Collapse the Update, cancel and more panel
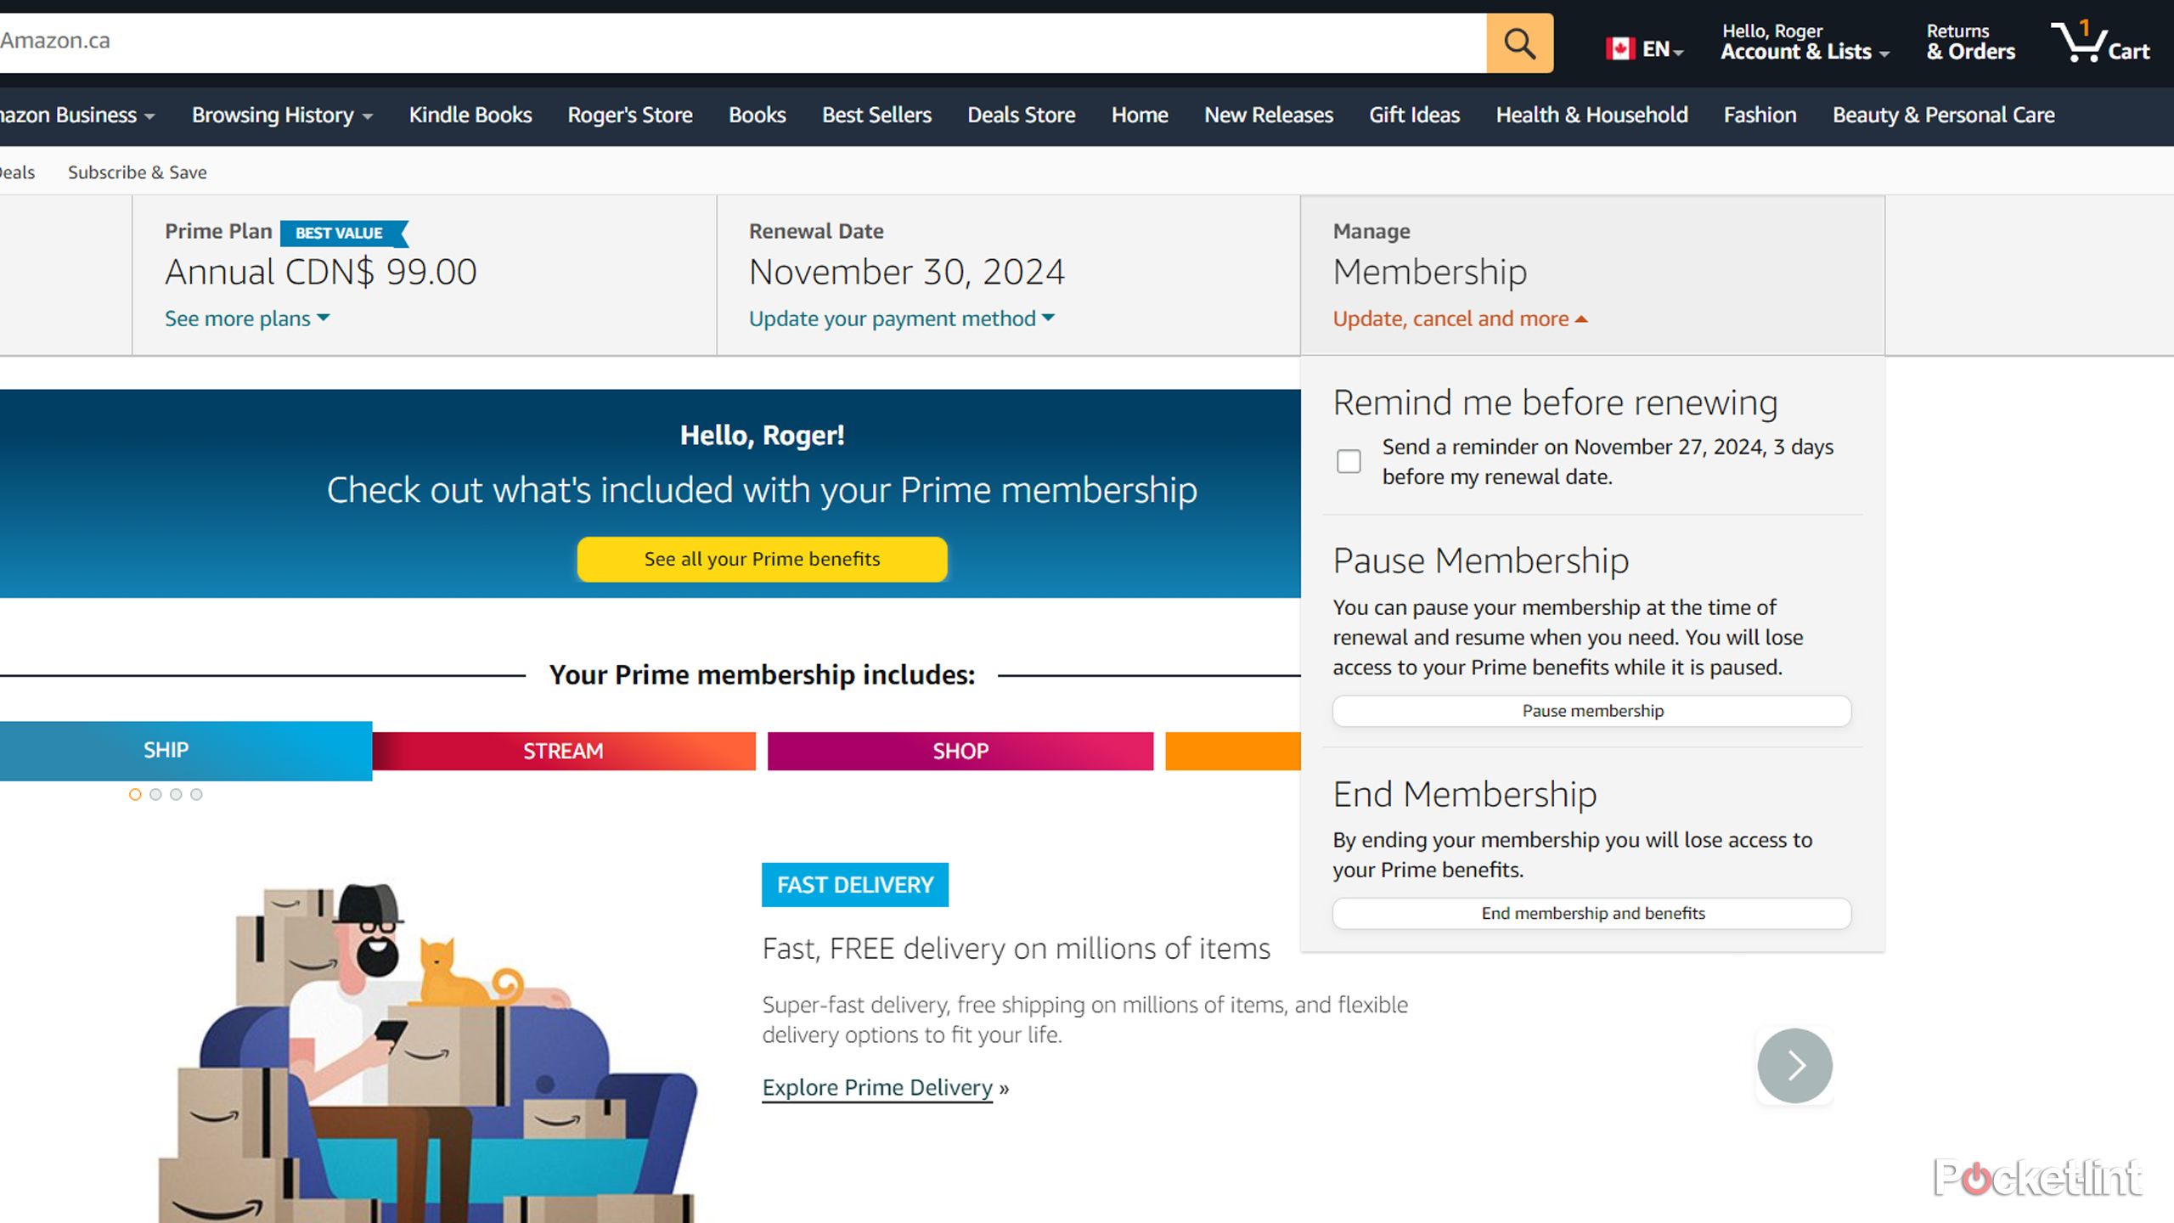The height and width of the screenshot is (1223, 2174). [x=1459, y=318]
